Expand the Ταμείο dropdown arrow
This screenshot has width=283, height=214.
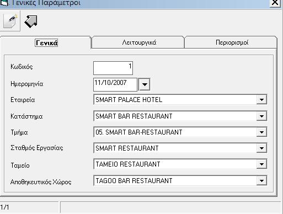(x=261, y=164)
